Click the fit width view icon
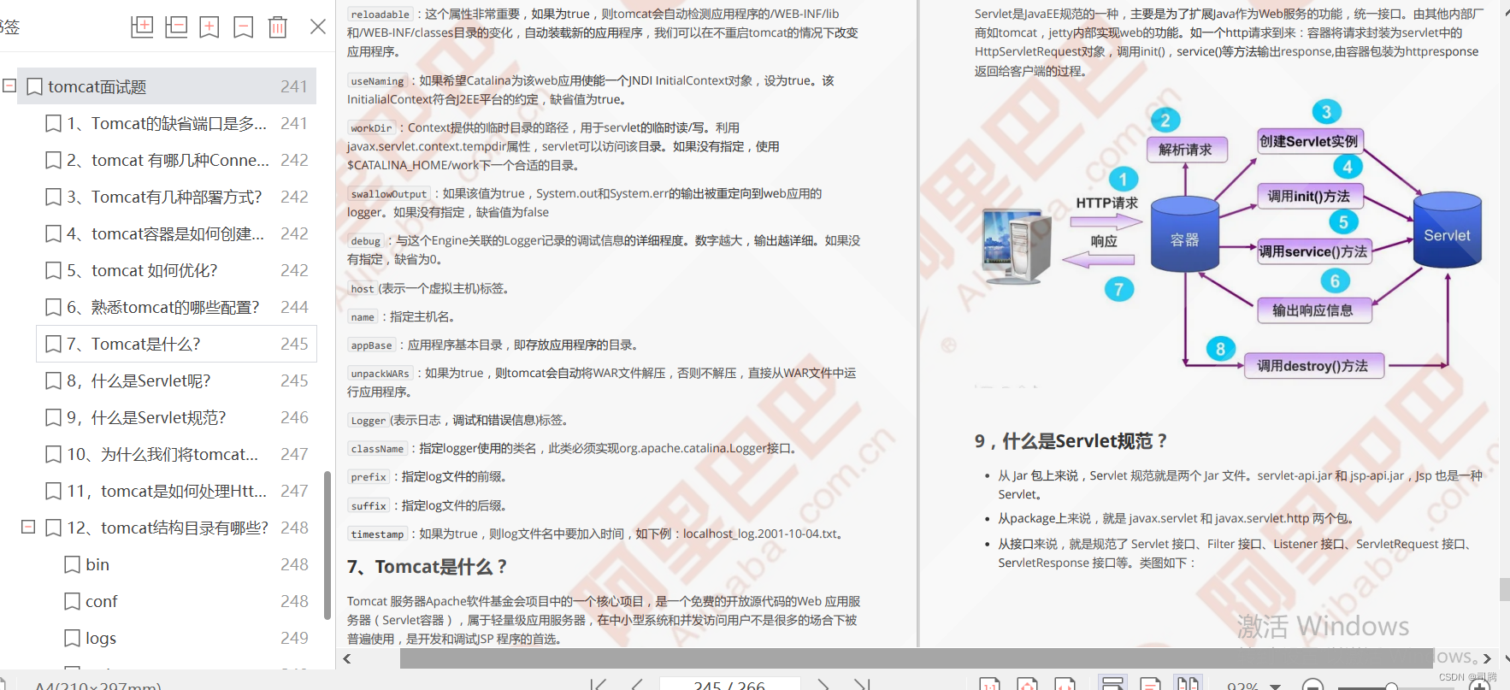Image resolution: width=1510 pixels, height=690 pixels. 1065,684
